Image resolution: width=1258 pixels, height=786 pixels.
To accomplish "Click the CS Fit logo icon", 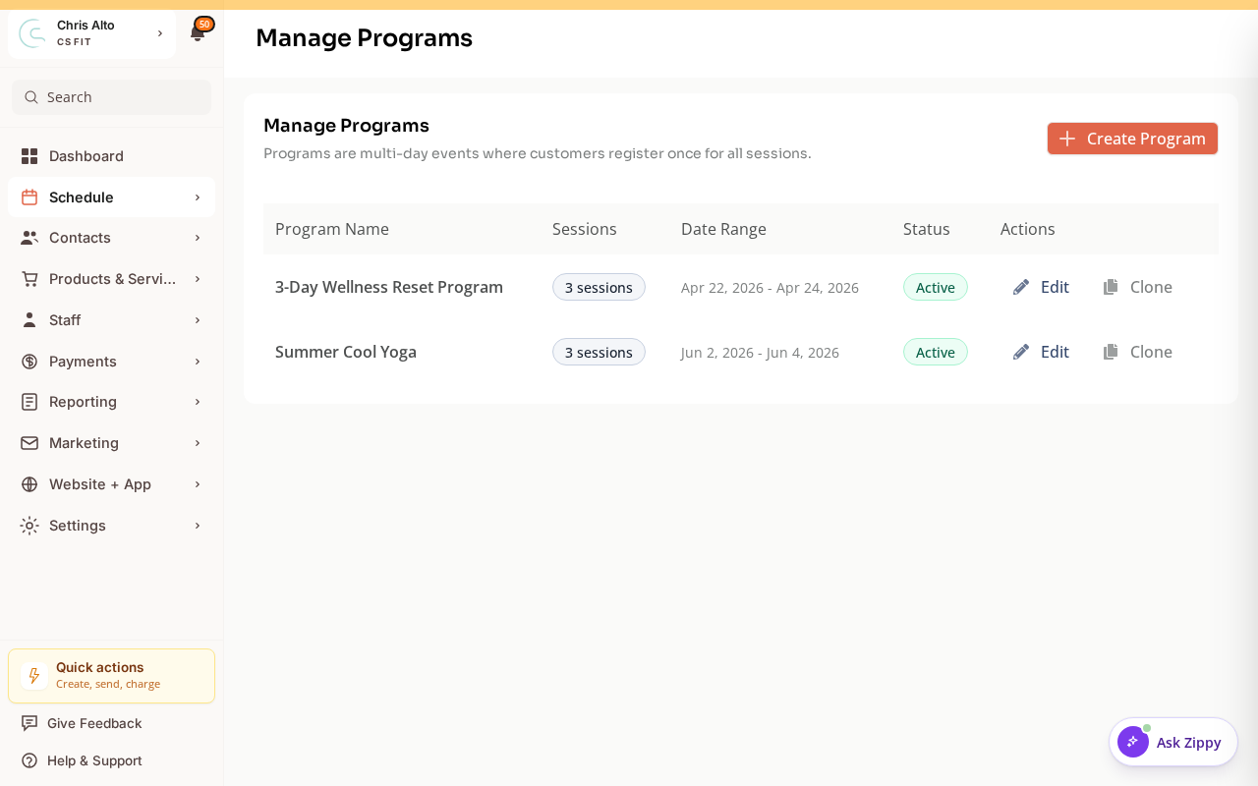I will coord(32,33).
